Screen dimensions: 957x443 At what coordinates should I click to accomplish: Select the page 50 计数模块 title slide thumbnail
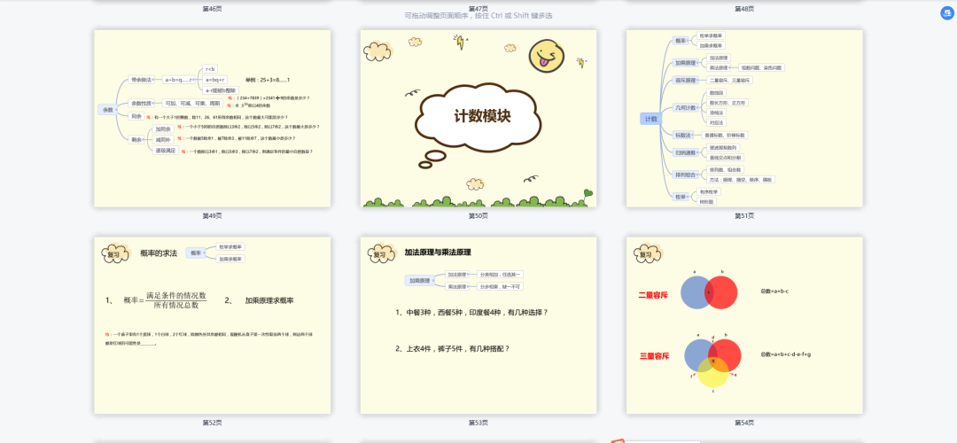(478, 119)
